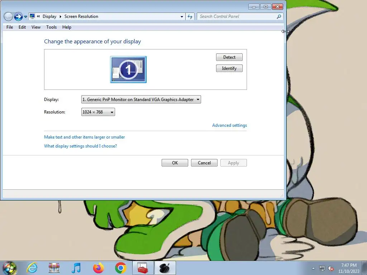Click the muted volume tray icon

click(x=331, y=269)
